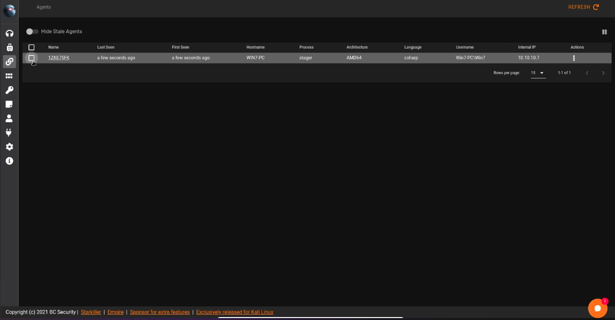Open the Stagers suitcase icon in sidebar
Screen dimensions: 615x320
(9, 48)
